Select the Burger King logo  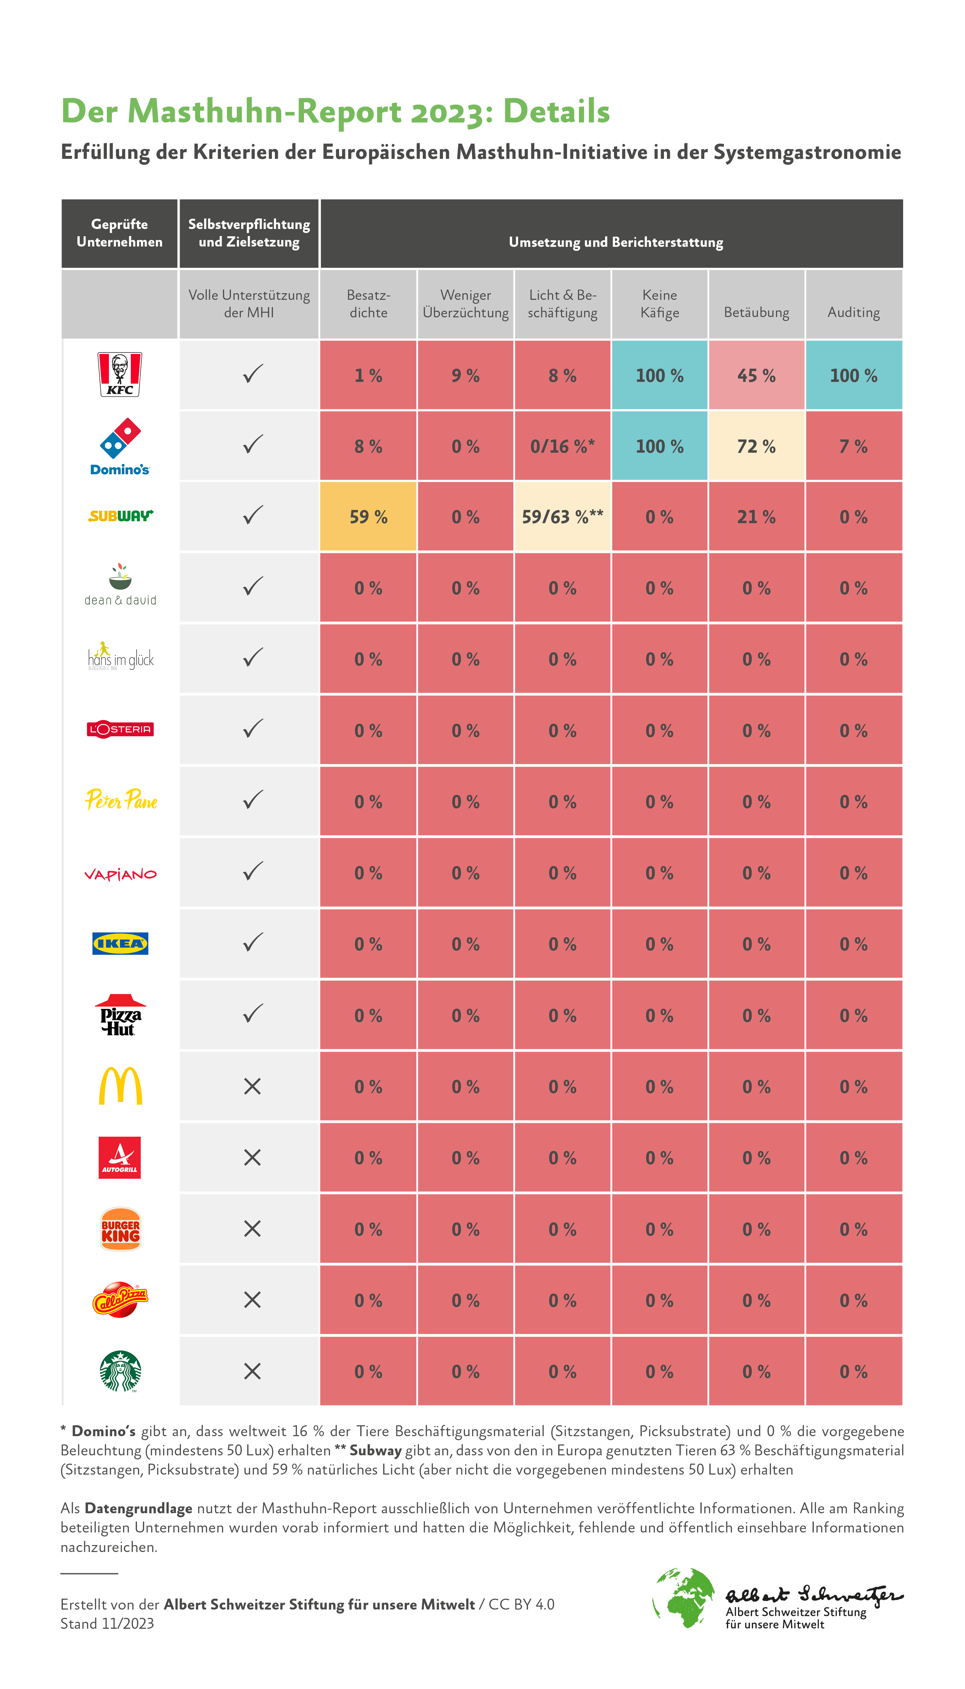point(120,1228)
